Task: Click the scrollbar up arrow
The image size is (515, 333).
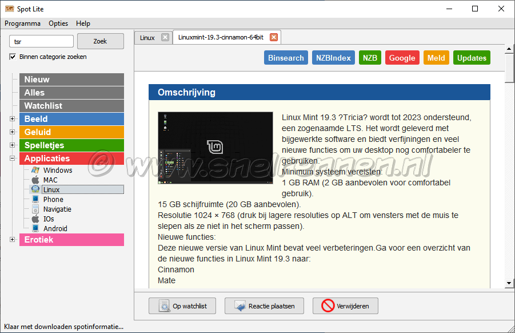Action: (x=509, y=49)
